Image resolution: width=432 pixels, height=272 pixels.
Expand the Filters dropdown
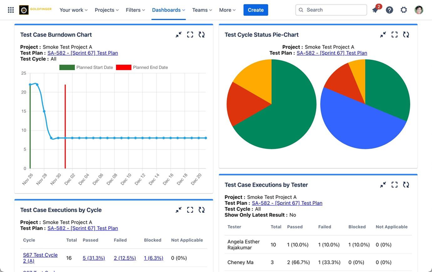(135, 10)
